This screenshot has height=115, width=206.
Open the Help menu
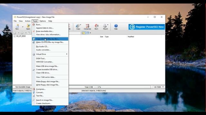point(50,21)
